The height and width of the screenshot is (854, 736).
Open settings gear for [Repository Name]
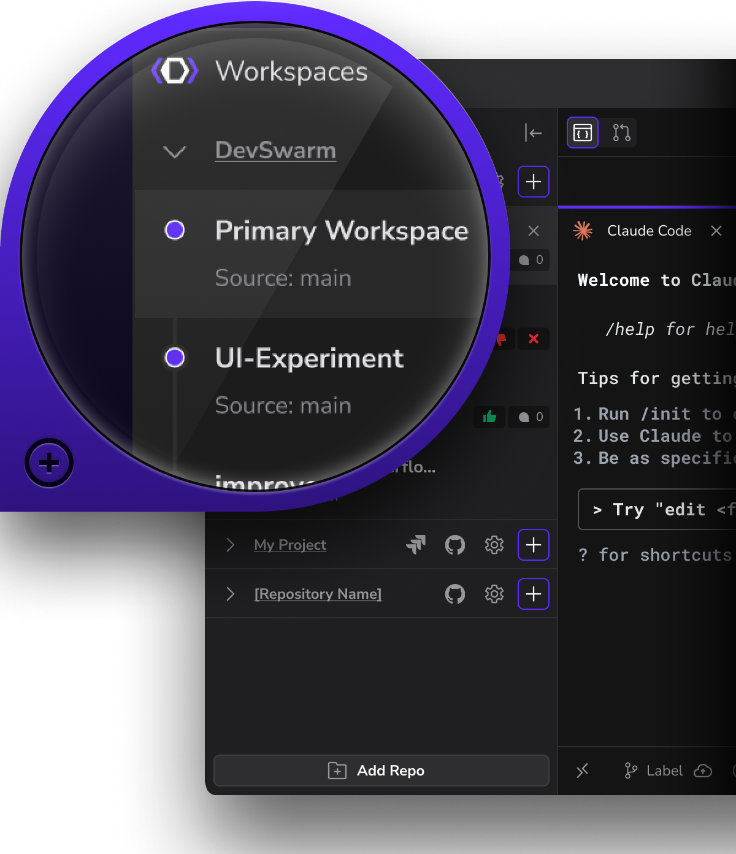tap(494, 594)
